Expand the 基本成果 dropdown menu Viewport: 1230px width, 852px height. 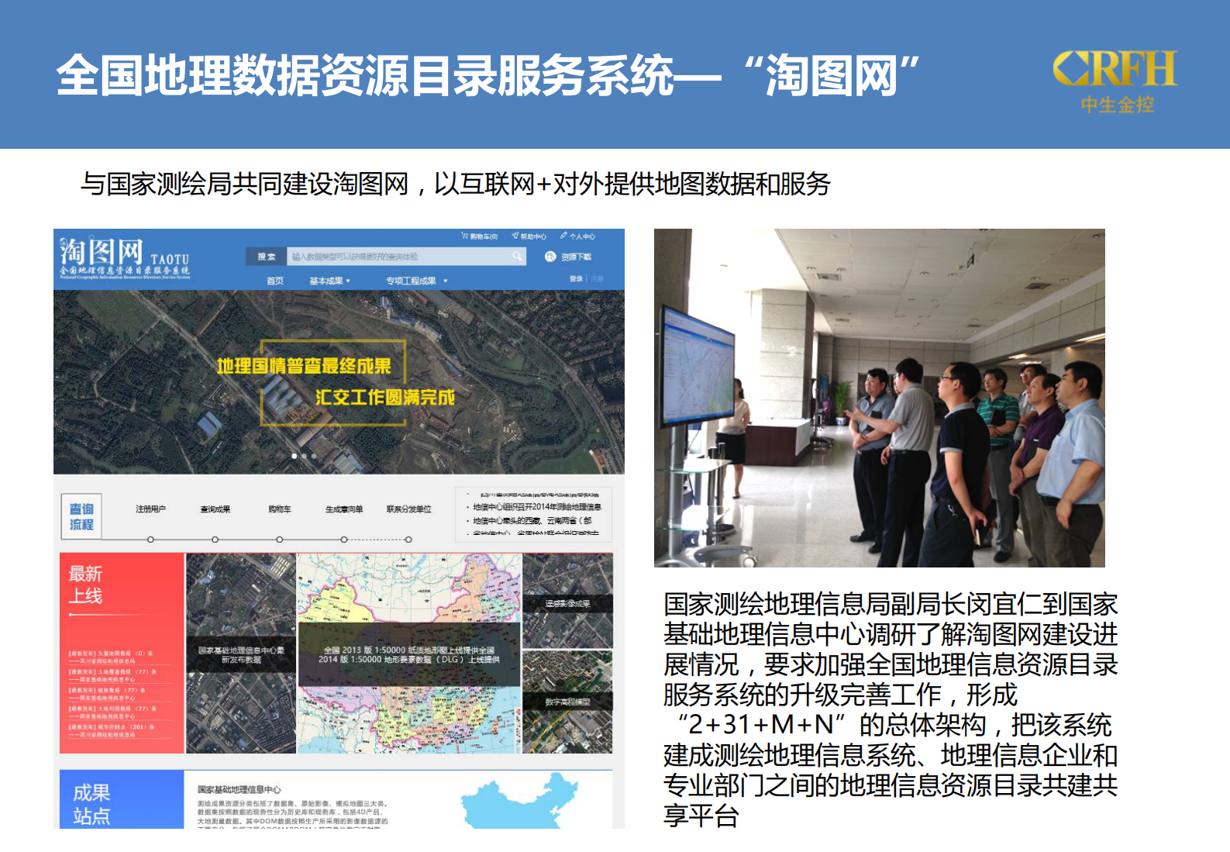[x=330, y=281]
